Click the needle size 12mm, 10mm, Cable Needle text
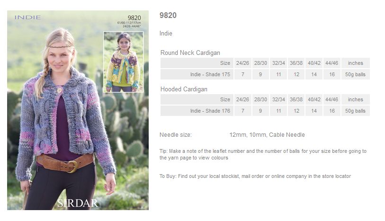385x221 pixels. 267,135
